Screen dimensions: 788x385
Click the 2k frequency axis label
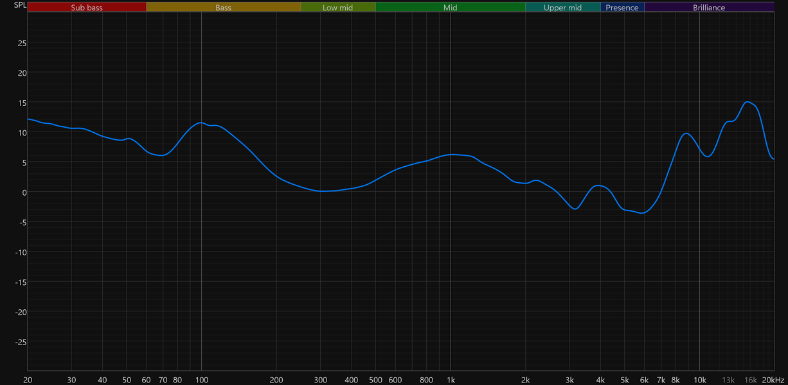click(x=526, y=380)
